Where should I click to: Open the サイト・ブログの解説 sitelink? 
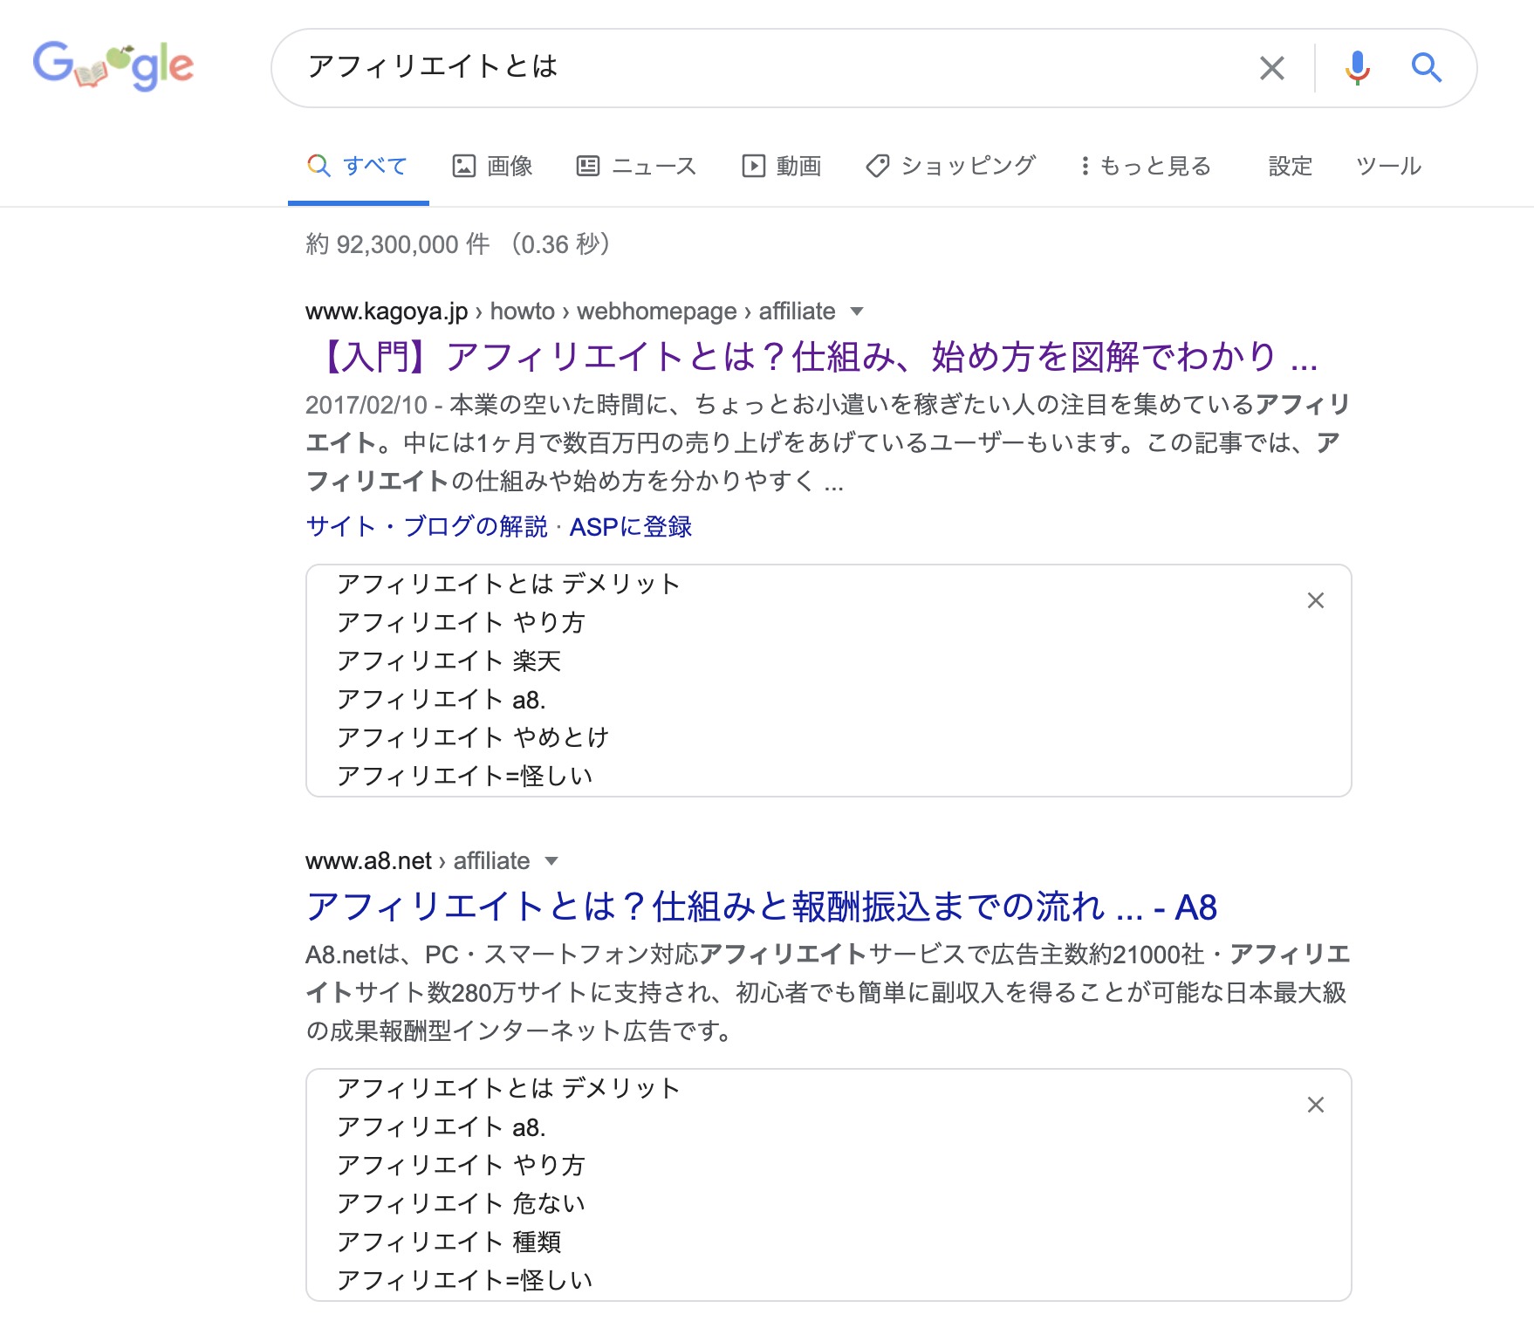(427, 526)
